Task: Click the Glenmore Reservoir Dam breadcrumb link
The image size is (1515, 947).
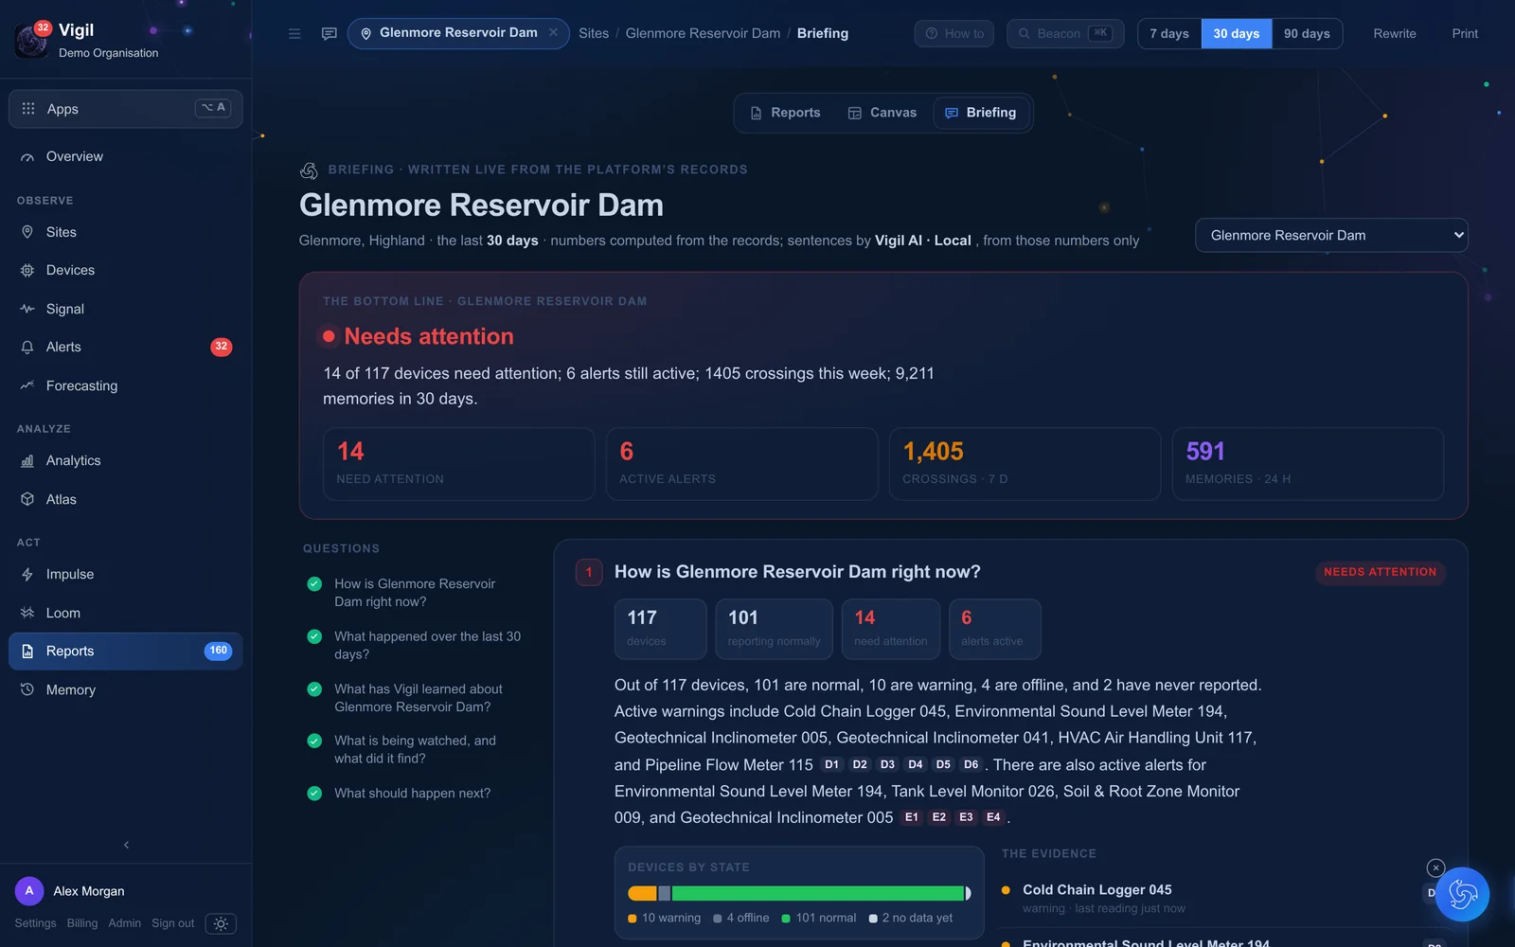Action: click(703, 33)
